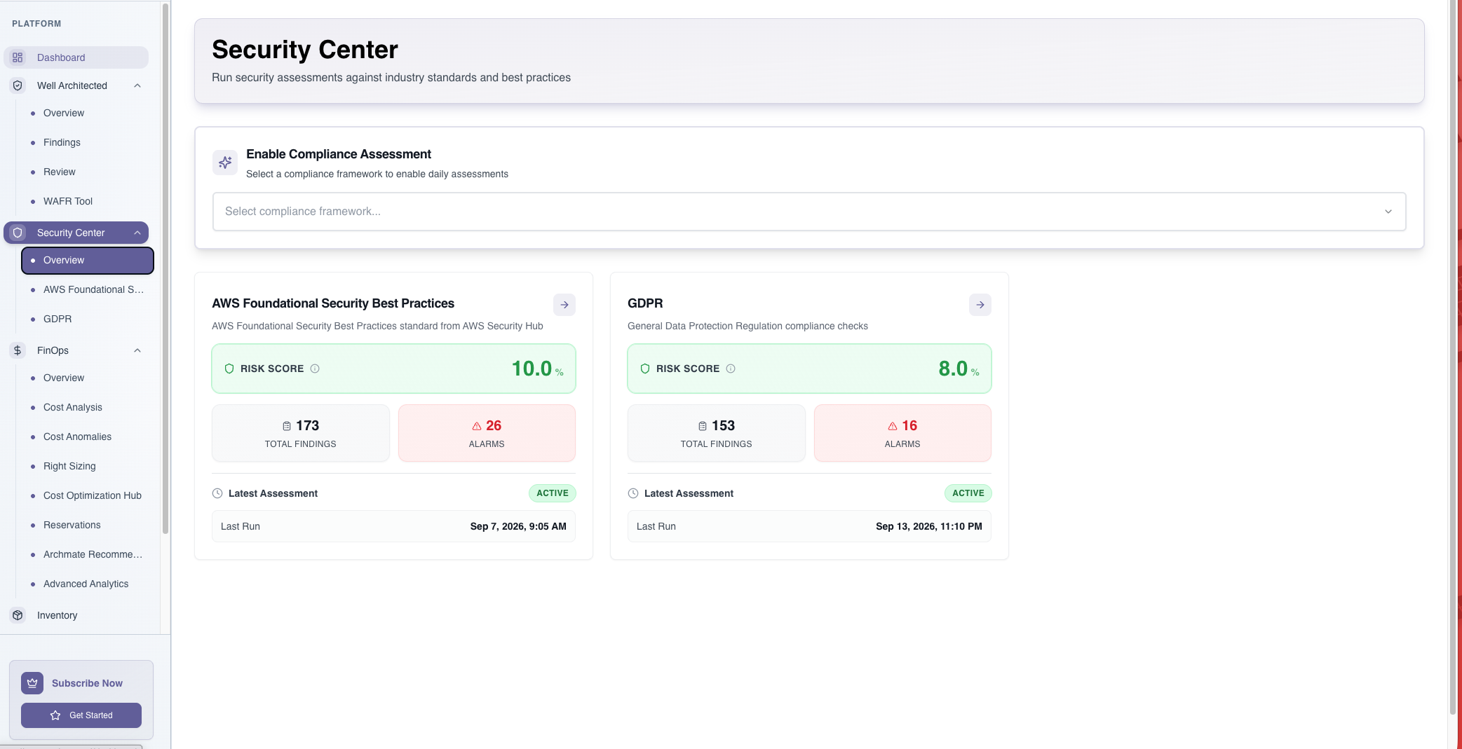1462x749 pixels.
Task: Click the GDPR 16 Alarms tile
Action: 902,433
